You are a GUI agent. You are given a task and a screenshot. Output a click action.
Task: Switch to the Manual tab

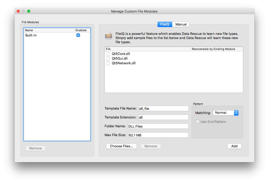coord(181,24)
